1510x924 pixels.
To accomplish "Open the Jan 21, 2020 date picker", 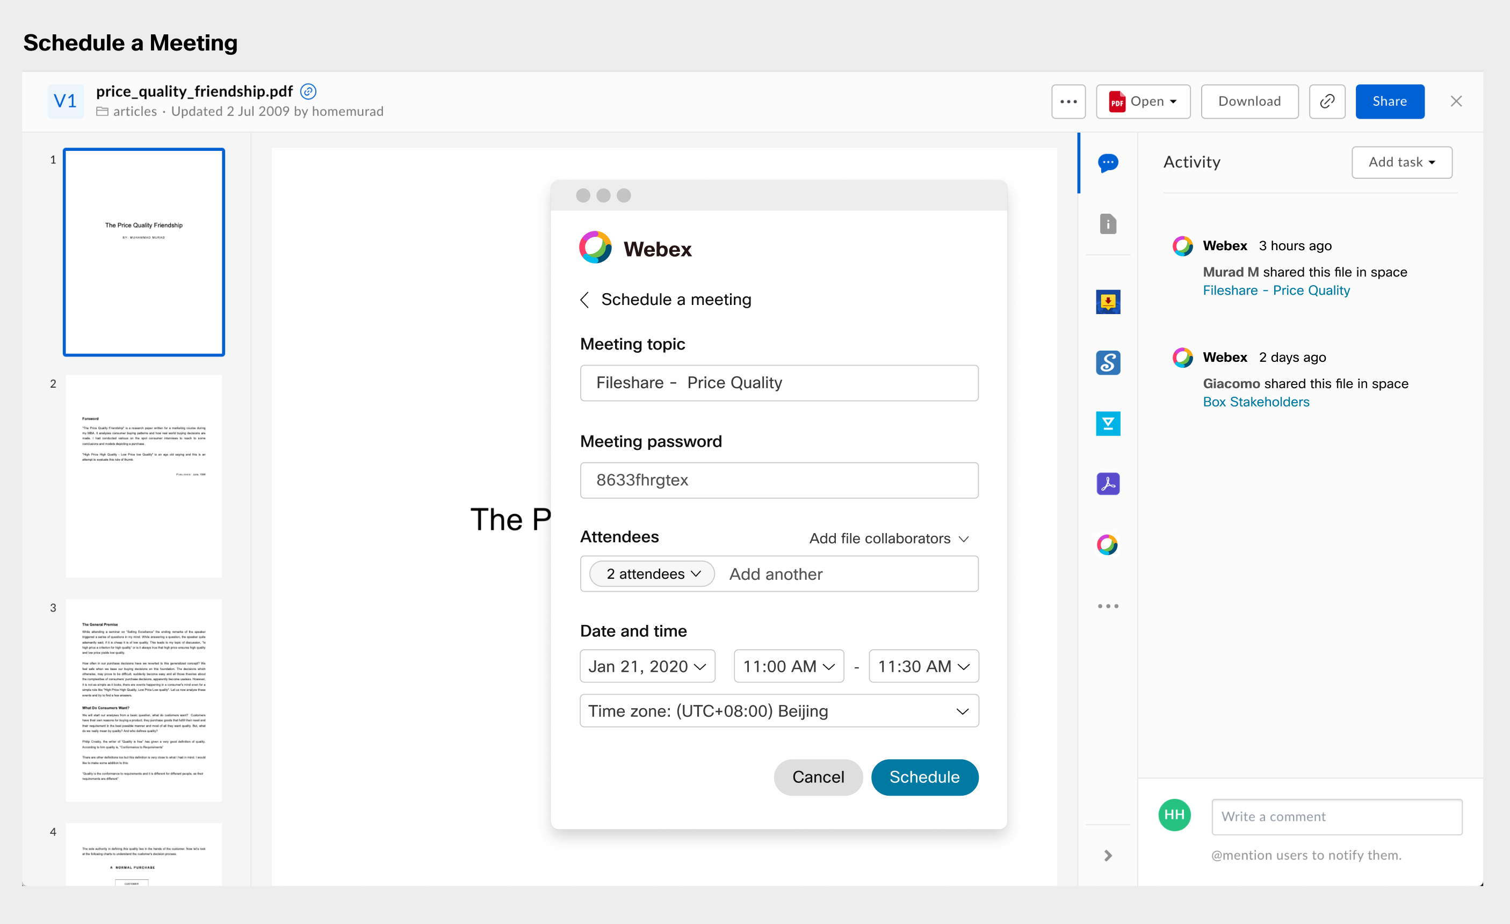I will [x=648, y=666].
